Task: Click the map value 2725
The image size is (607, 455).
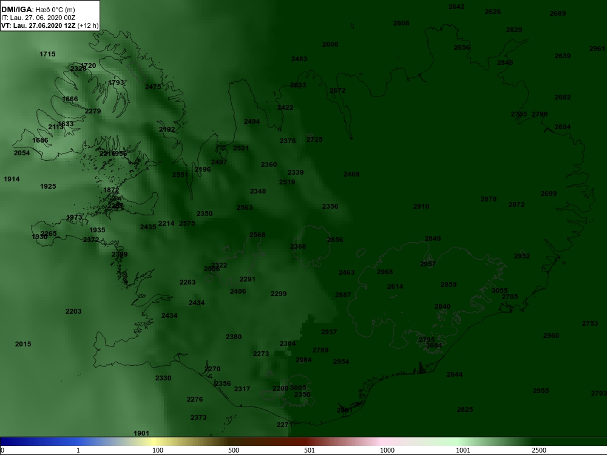Action: click(314, 140)
